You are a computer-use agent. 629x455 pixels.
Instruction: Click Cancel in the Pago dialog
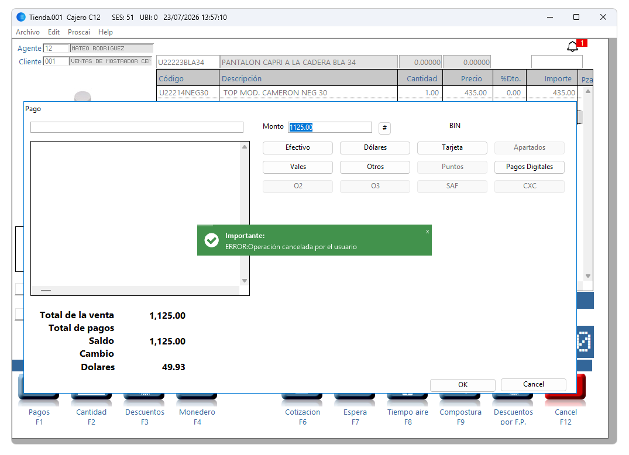coord(534,384)
